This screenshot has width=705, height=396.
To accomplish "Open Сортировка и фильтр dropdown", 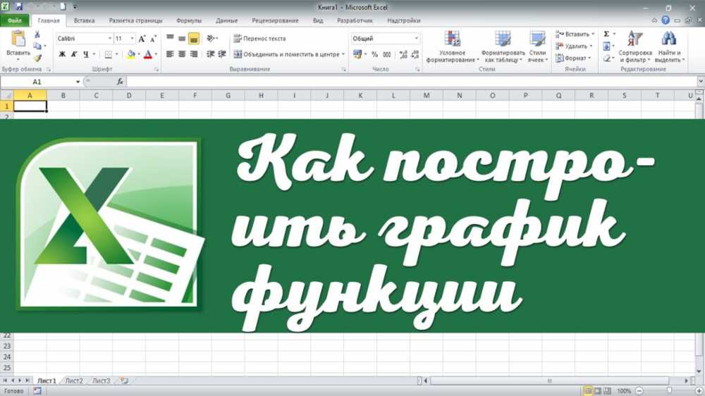I will [x=635, y=47].
